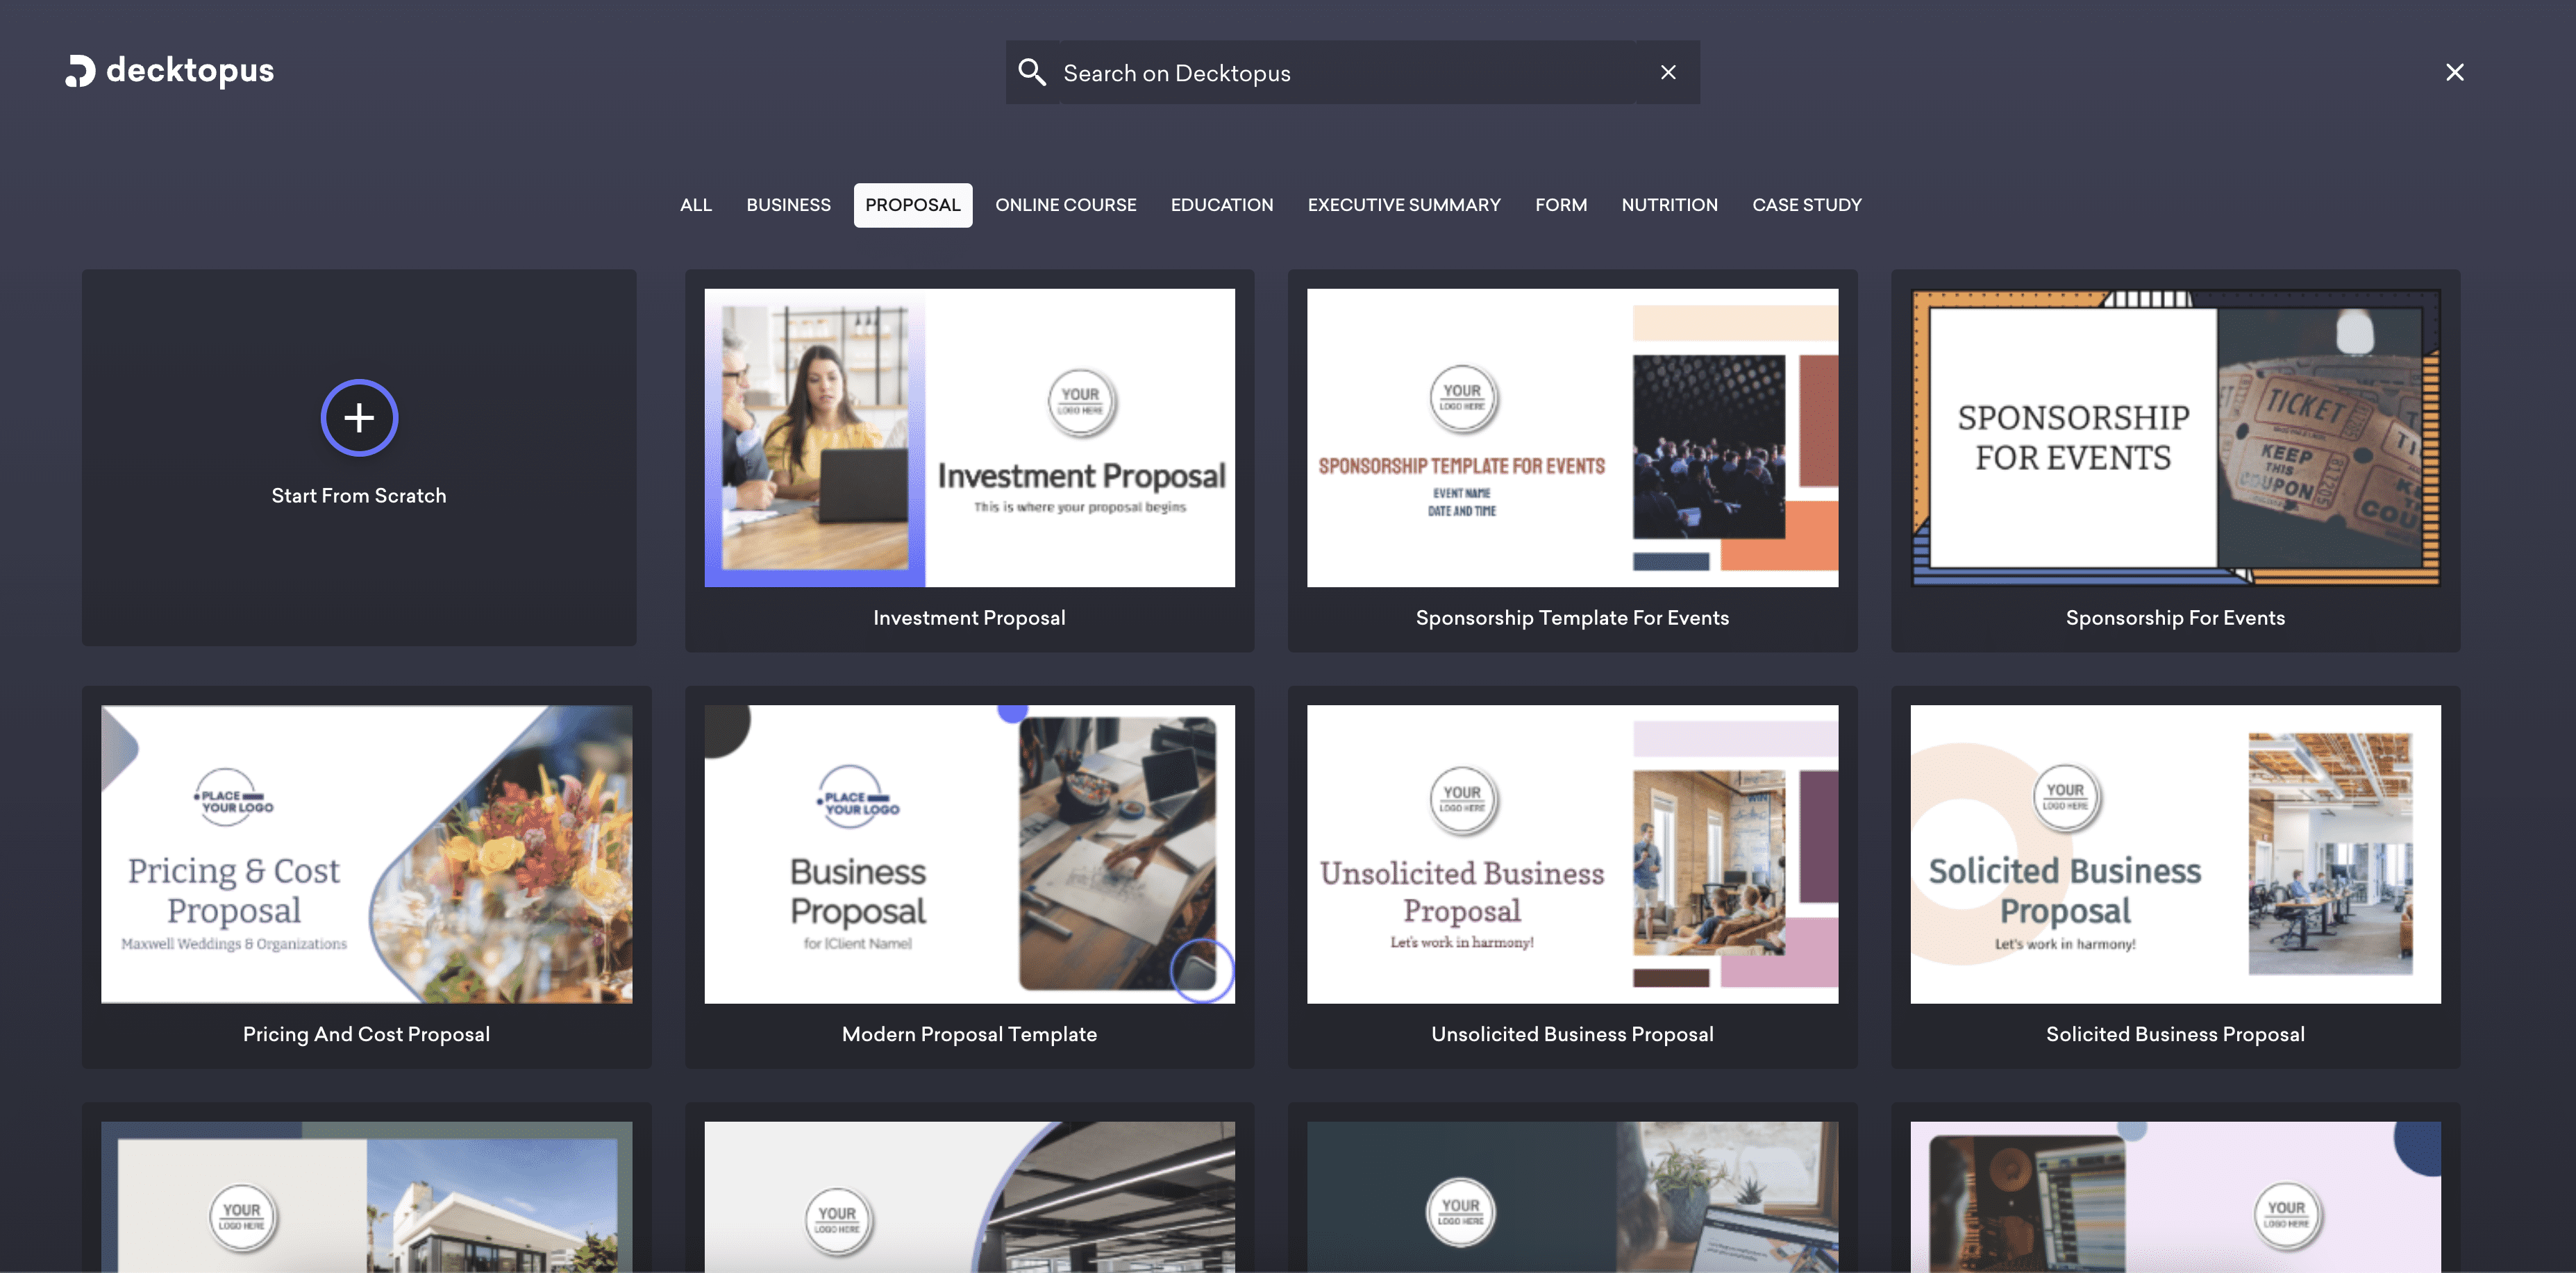Image resolution: width=2576 pixels, height=1273 pixels.
Task: Toggle the EDUCATION filter tab
Action: tap(1222, 203)
